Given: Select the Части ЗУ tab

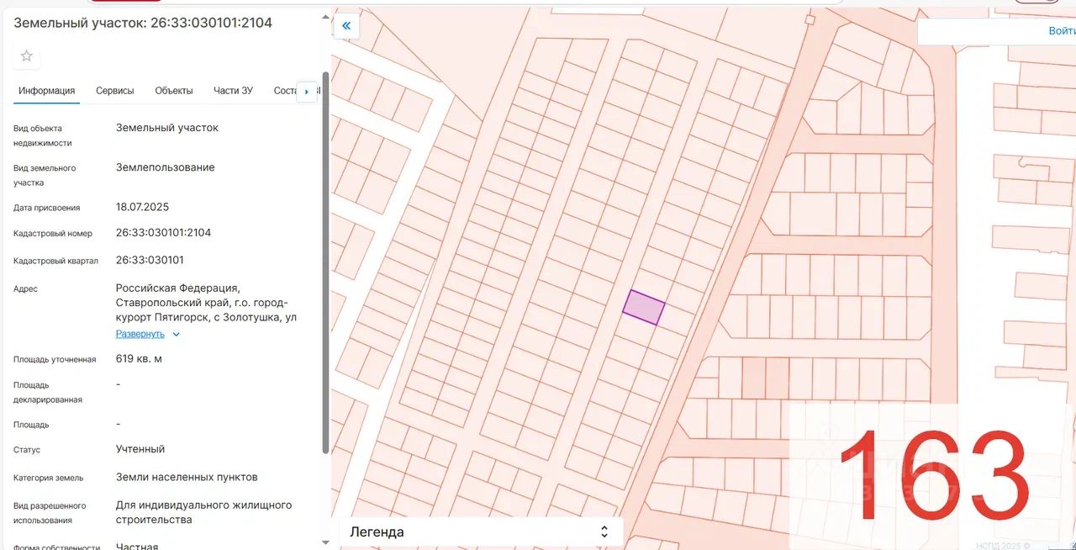Looking at the screenshot, I should (233, 91).
